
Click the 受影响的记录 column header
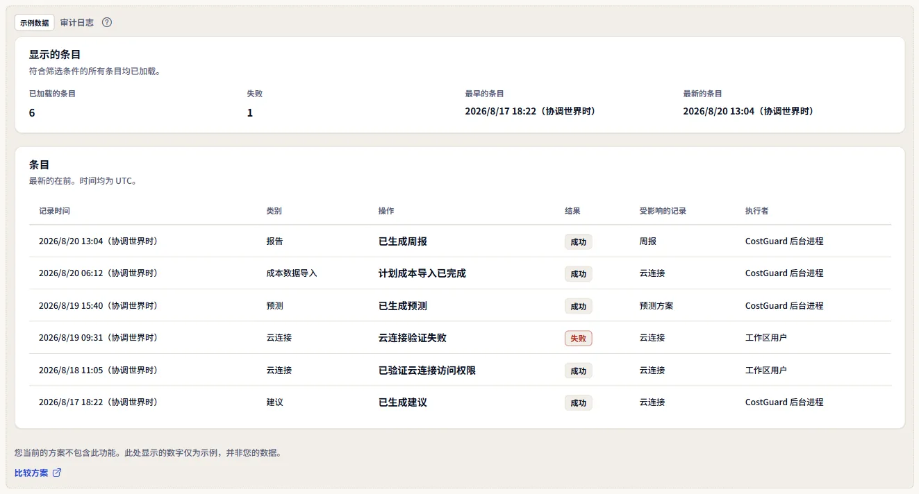click(x=663, y=210)
